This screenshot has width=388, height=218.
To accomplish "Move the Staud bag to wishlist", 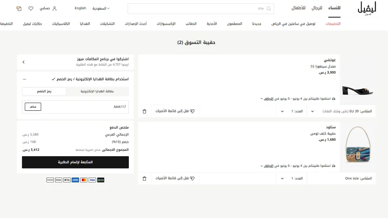I will coord(175,178).
